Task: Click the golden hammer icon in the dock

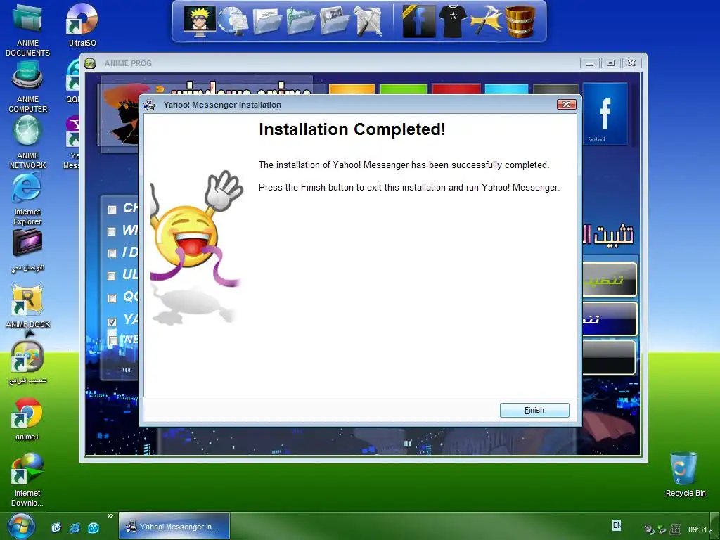Action: click(x=486, y=21)
